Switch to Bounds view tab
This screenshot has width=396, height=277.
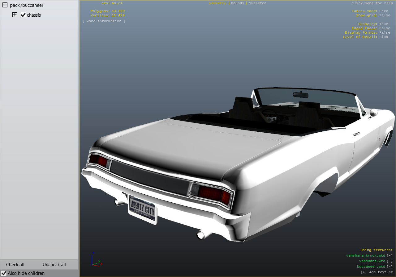(238, 3)
